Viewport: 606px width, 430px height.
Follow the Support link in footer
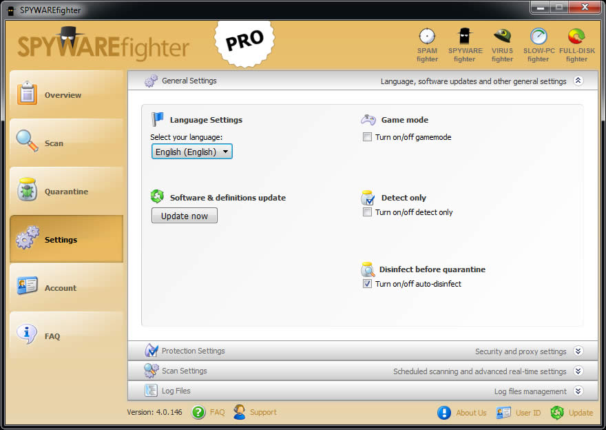coord(263,412)
